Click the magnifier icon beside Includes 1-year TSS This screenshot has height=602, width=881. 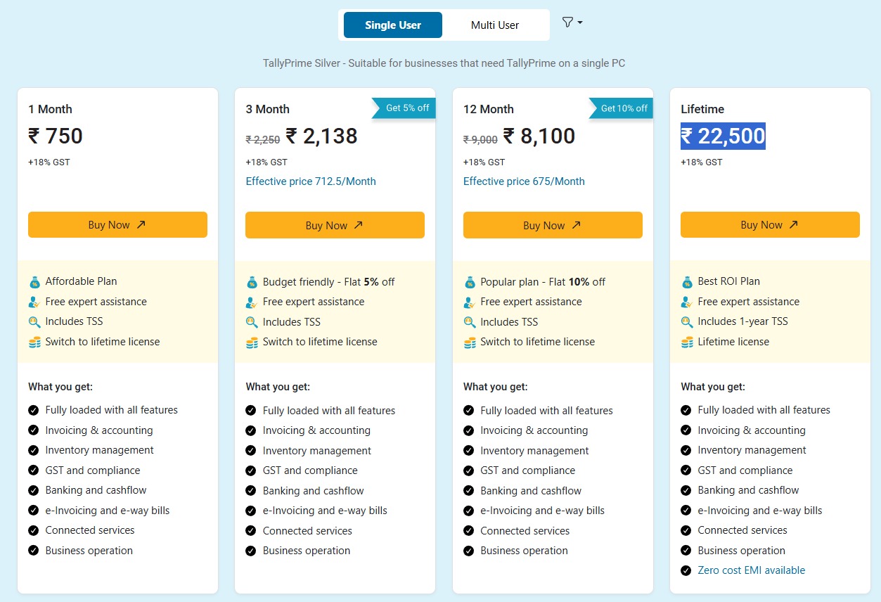tap(687, 322)
